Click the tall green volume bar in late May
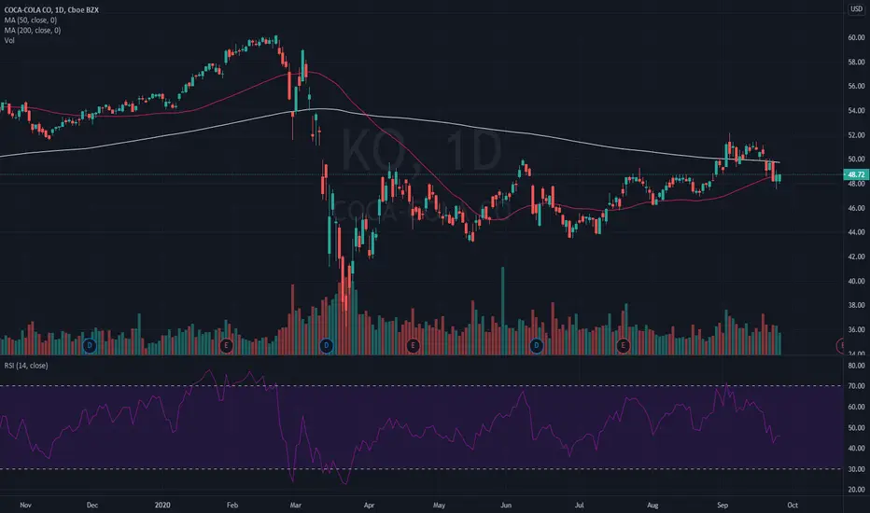 (x=503, y=311)
